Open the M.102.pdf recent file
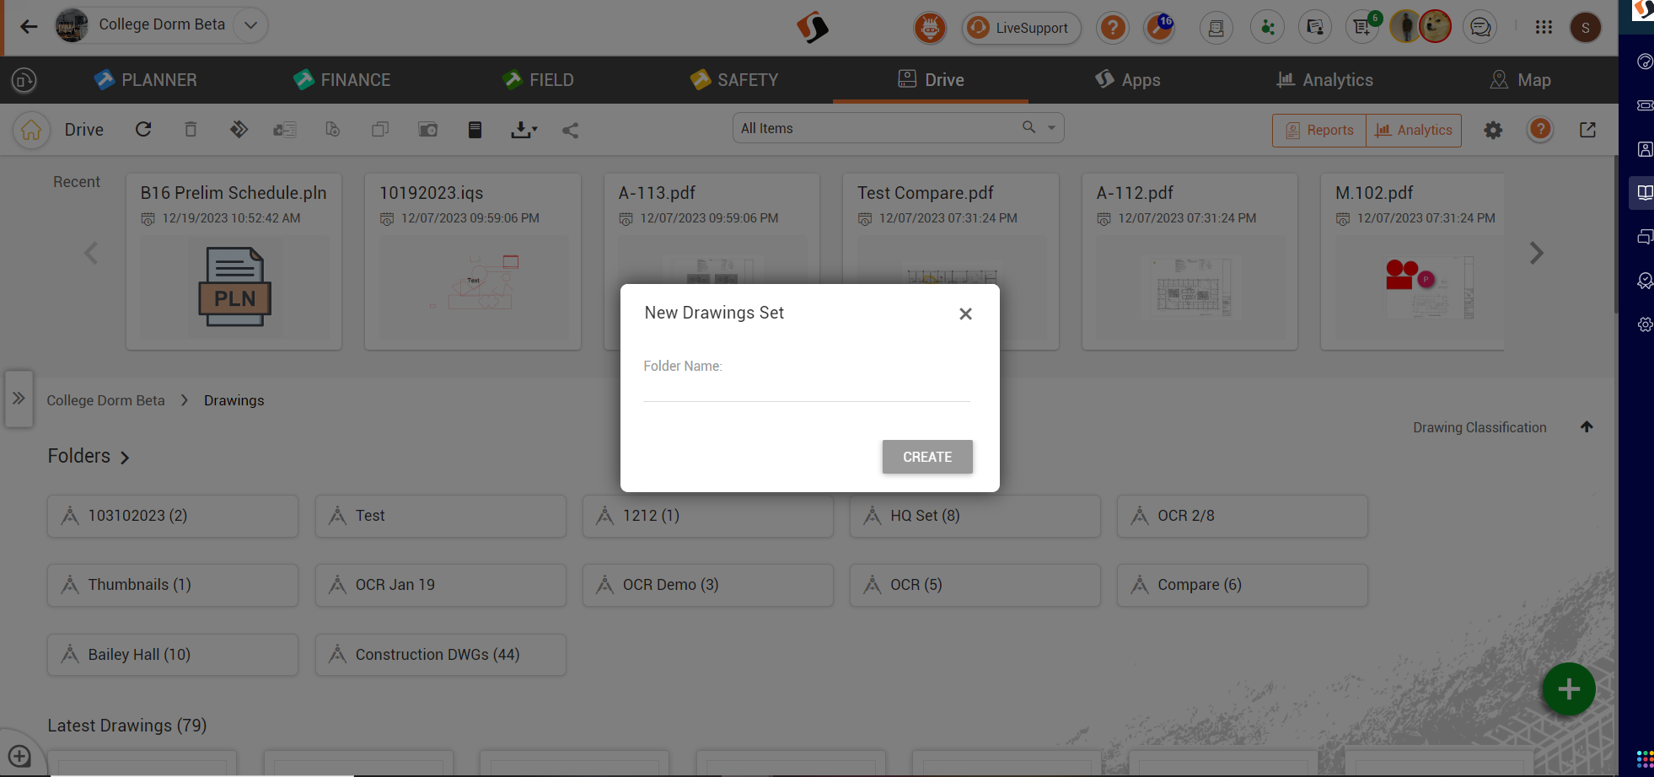Screen dimensions: 1654x777 (x=1413, y=261)
